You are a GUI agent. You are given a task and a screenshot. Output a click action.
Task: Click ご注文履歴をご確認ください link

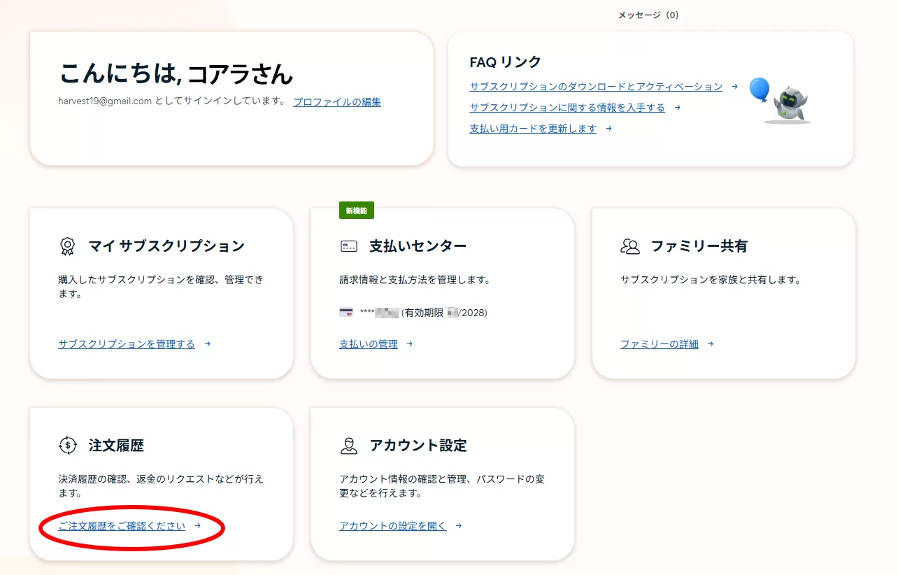click(x=122, y=526)
